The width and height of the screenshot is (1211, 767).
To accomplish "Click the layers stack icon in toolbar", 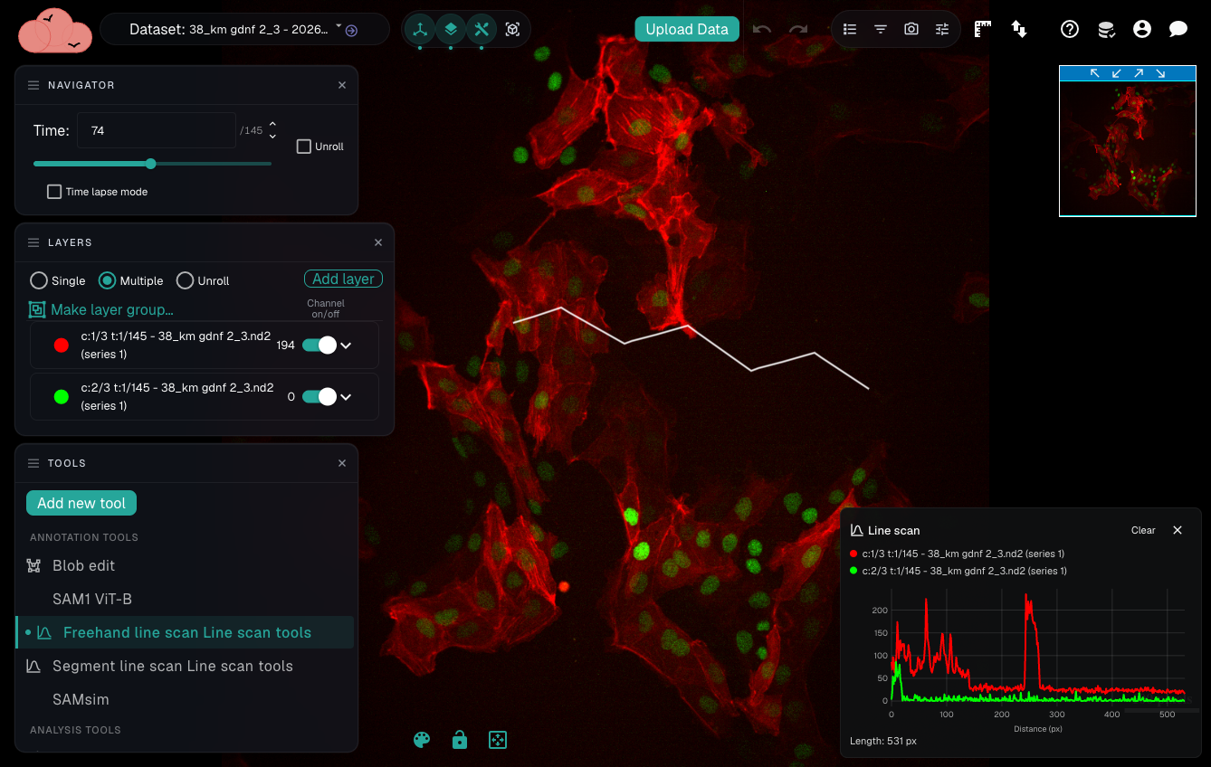I will [451, 29].
